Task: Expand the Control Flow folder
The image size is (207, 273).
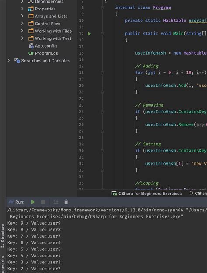Action: point(22,23)
